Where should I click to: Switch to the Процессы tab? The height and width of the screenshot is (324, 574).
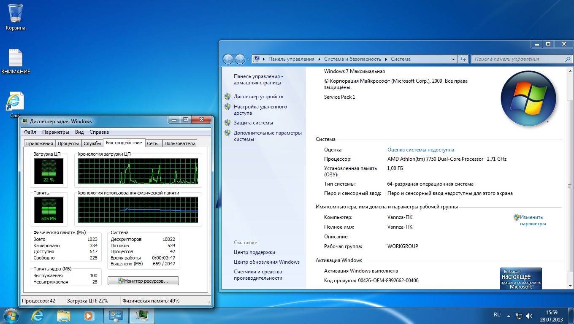tap(68, 143)
